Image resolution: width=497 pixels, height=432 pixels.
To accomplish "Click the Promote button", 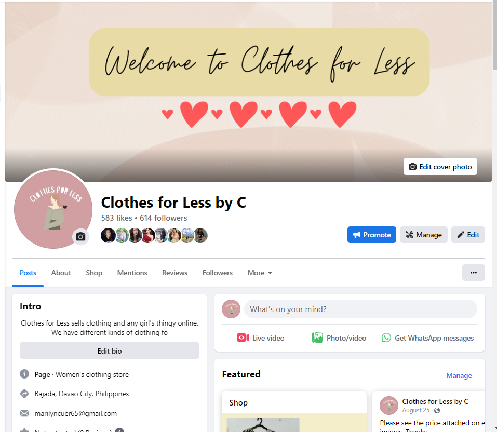I will [x=371, y=235].
